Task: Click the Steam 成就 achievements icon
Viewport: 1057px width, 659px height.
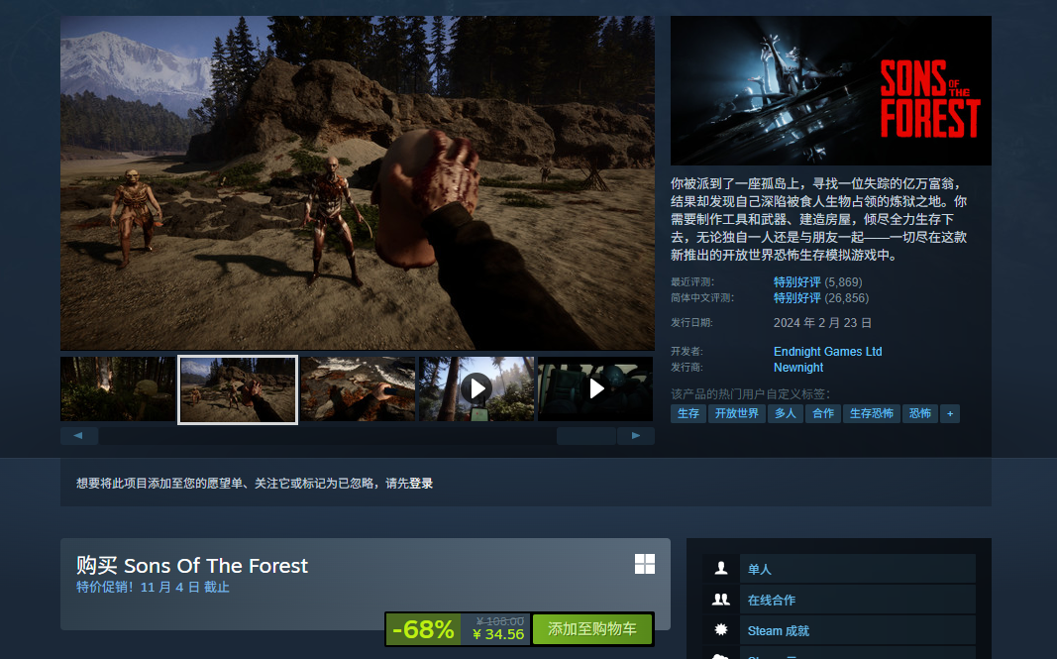Action: click(x=720, y=630)
